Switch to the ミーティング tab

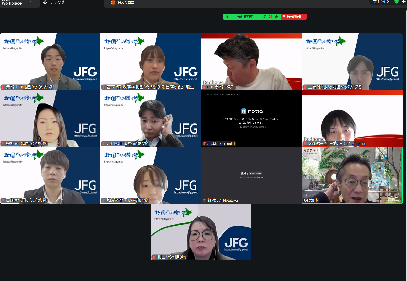(54, 2)
